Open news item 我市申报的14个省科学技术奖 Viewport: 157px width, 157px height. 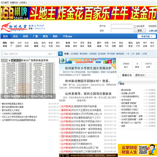[86, 133]
